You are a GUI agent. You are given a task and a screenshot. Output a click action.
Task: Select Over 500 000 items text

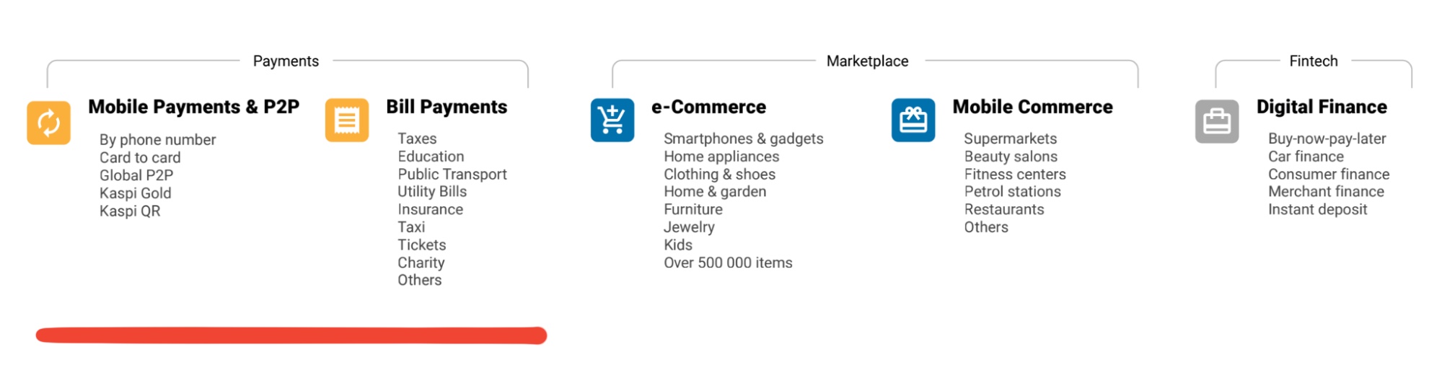728,263
